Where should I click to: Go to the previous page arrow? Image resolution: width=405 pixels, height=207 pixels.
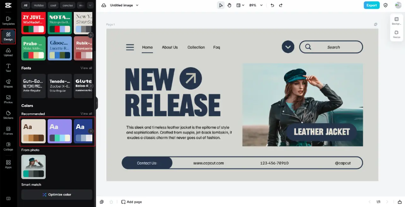370,202
